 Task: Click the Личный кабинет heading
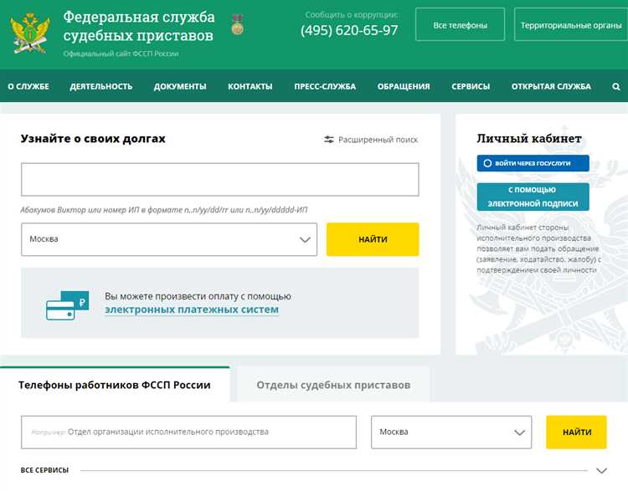pos(528,139)
